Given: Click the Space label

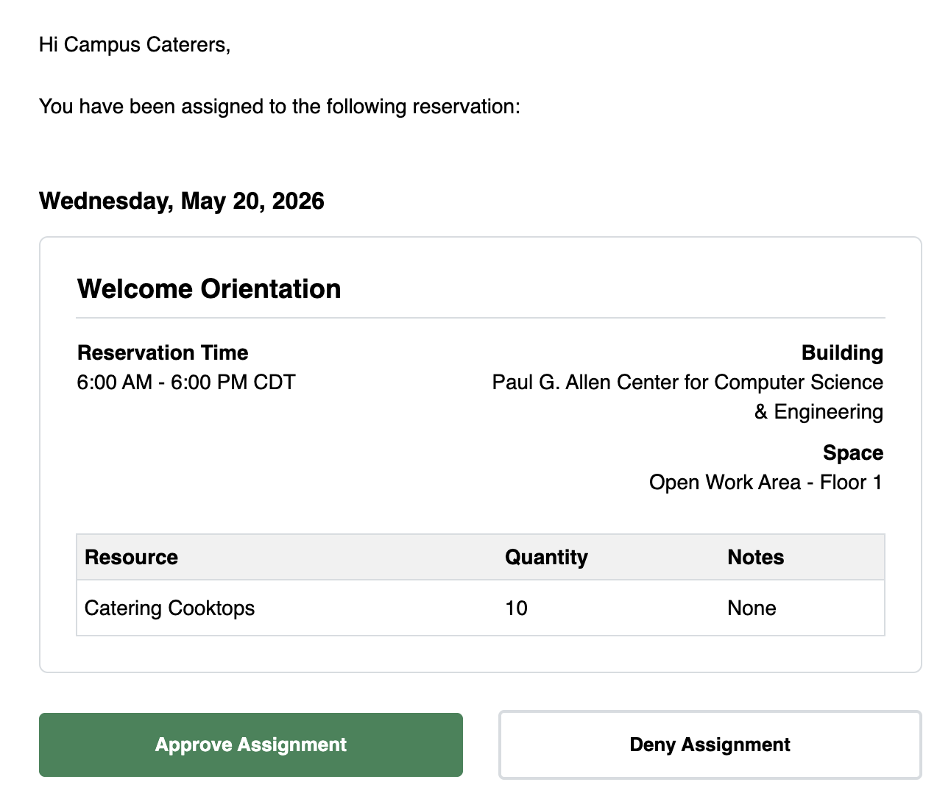Looking at the screenshot, I should [853, 452].
